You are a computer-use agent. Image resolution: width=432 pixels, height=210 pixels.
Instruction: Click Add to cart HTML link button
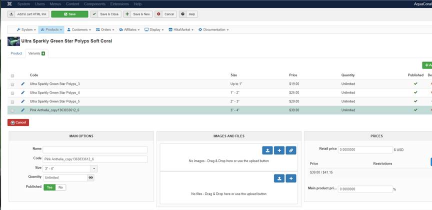click(28, 14)
